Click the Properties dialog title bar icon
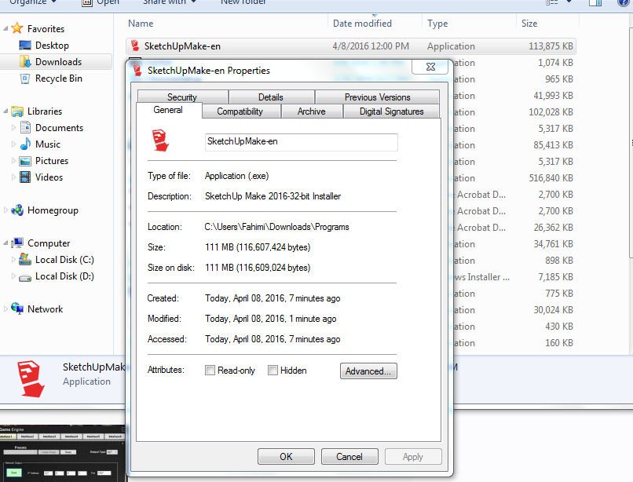The height and width of the screenshot is (482, 633). pos(137,70)
